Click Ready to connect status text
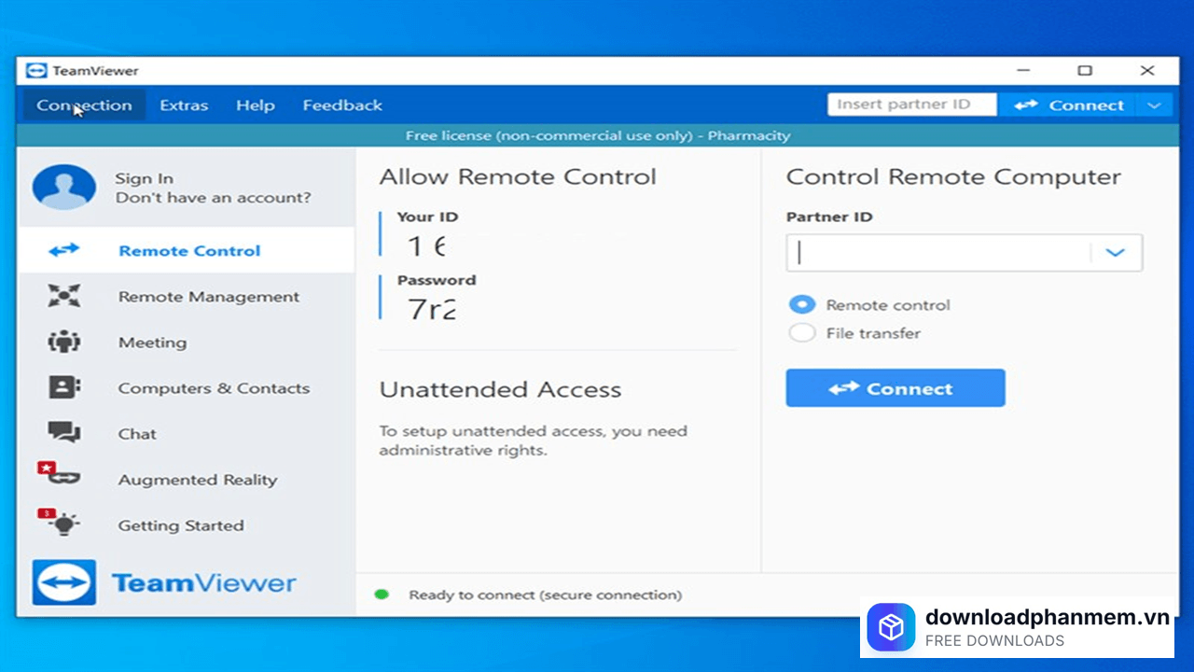This screenshot has height=672, width=1194. click(546, 595)
